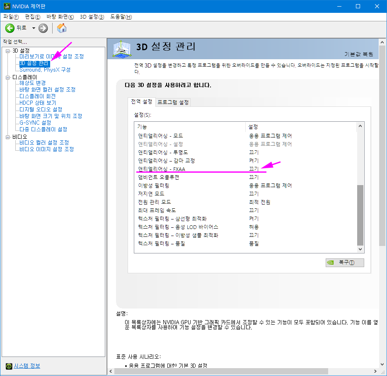Click 기본값 복원 link
This screenshot has height=376, width=387.
click(x=358, y=54)
